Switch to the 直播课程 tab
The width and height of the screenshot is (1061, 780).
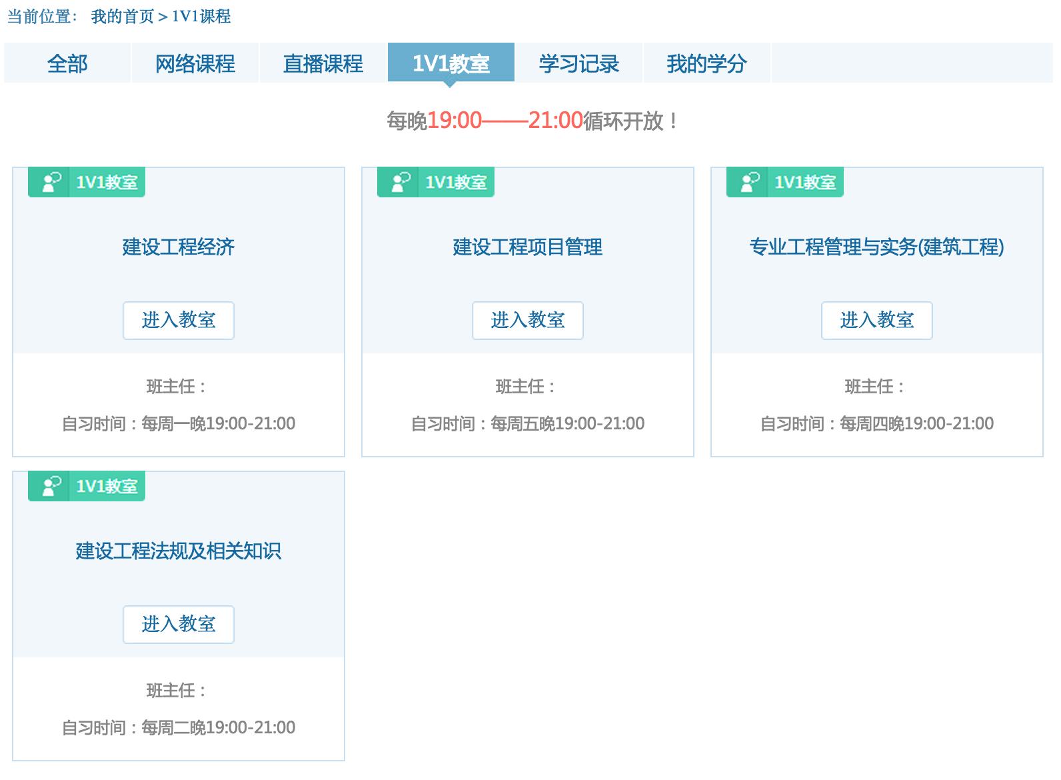click(x=323, y=63)
